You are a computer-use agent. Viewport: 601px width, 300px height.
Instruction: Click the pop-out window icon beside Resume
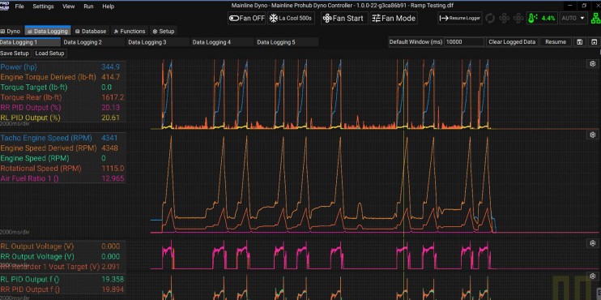click(594, 42)
